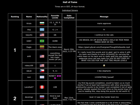
Task: Click the Hall of Fame title
Action: pos(70,2)
